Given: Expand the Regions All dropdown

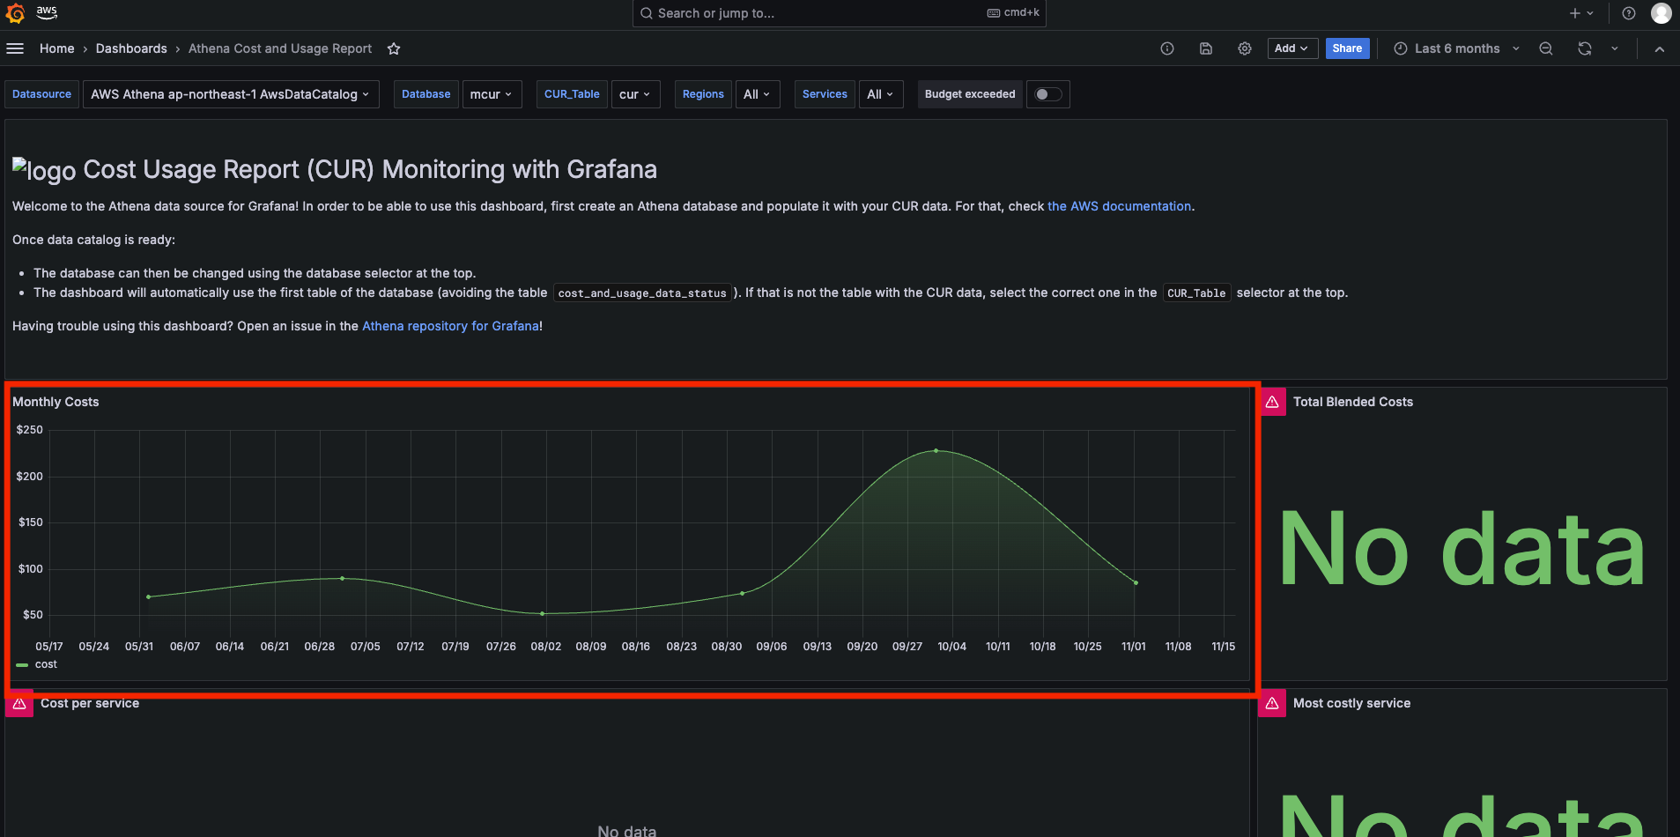Looking at the screenshot, I should point(756,94).
